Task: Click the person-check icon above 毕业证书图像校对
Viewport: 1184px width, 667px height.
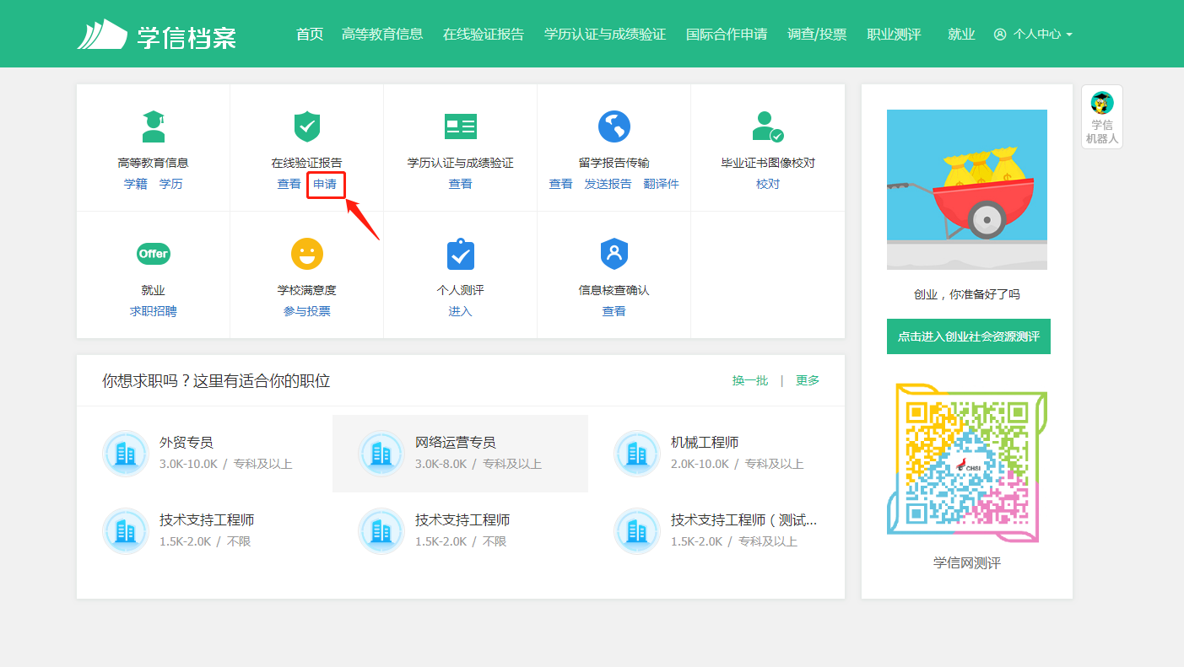Action: coord(767,126)
